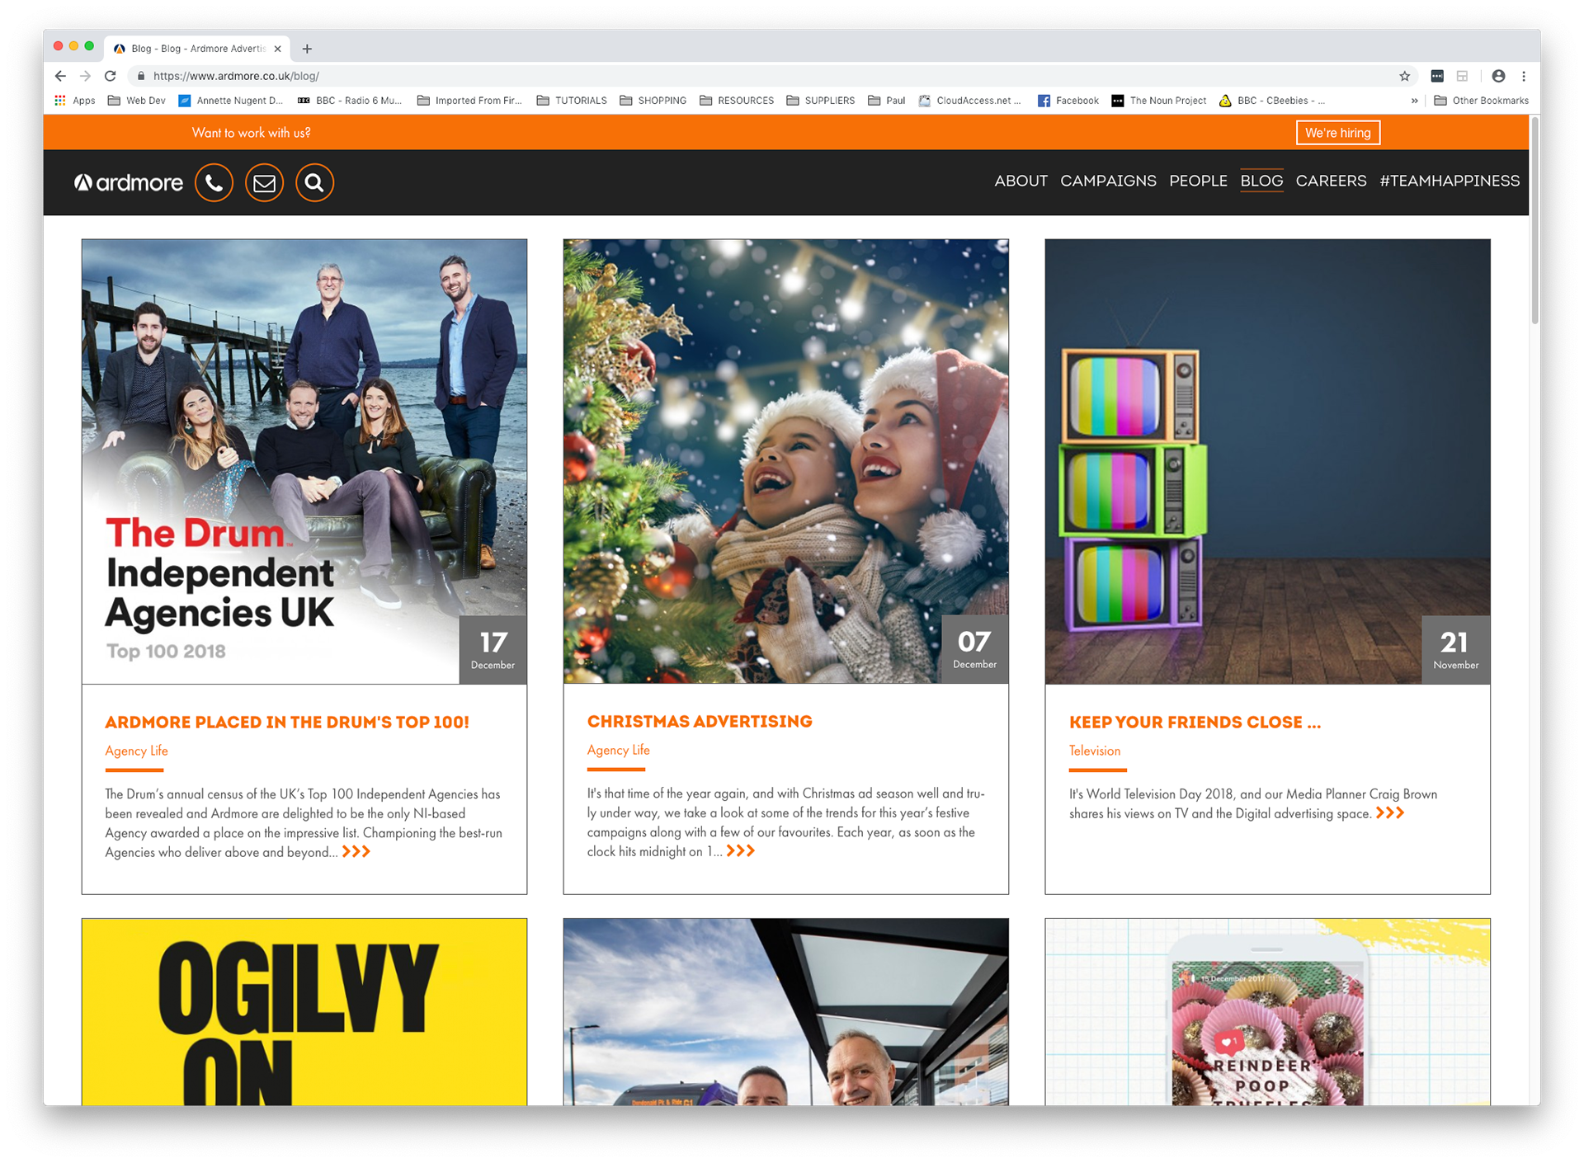
Task: Open the Reindeer Poop Truffles thumbnail
Action: (x=1267, y=1012)
